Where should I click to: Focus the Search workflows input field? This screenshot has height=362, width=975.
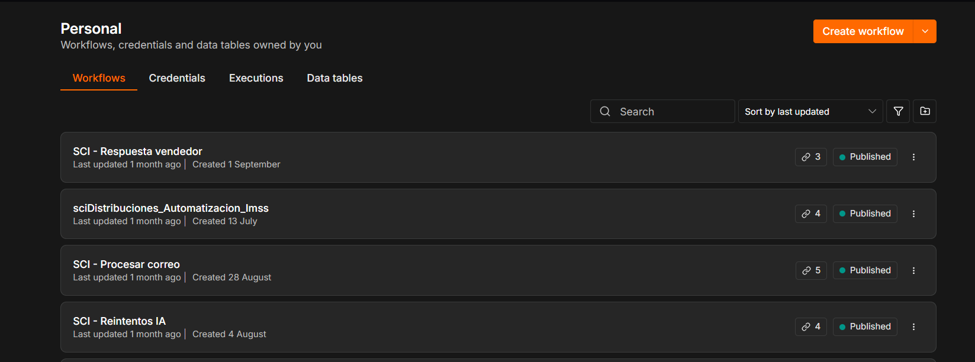[x=662, y=111]
